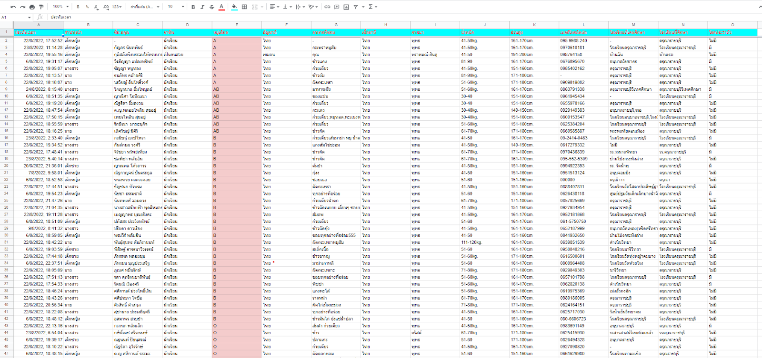Increase decimal places
Screen dimensions: 762x358
pos(106,7)
